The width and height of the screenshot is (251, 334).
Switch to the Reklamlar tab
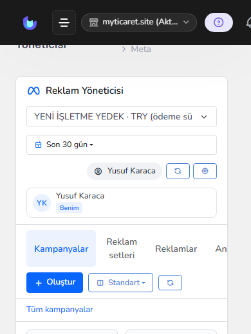coord(176,249)
